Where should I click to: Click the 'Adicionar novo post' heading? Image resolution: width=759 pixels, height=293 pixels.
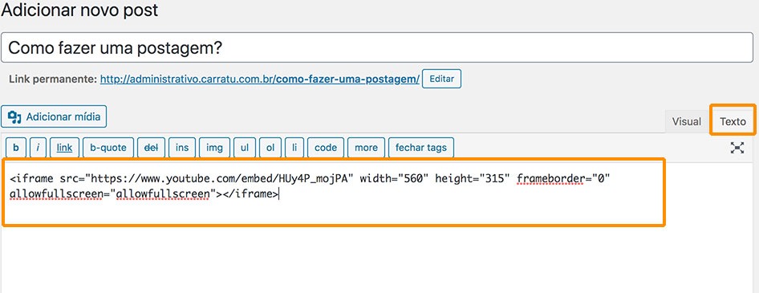pos(80,10)
